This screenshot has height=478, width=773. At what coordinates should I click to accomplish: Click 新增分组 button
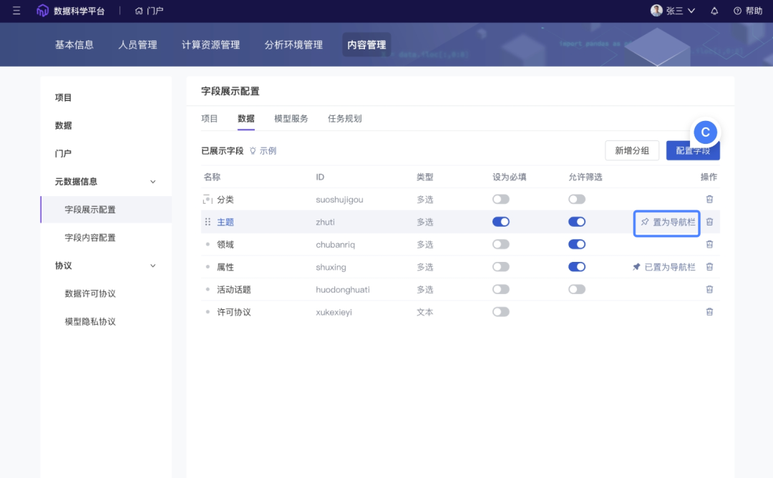[632, 151]
